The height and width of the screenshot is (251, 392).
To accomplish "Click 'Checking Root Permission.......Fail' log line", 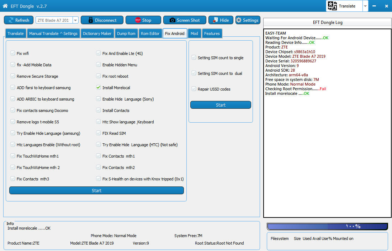I will [296, 89].
